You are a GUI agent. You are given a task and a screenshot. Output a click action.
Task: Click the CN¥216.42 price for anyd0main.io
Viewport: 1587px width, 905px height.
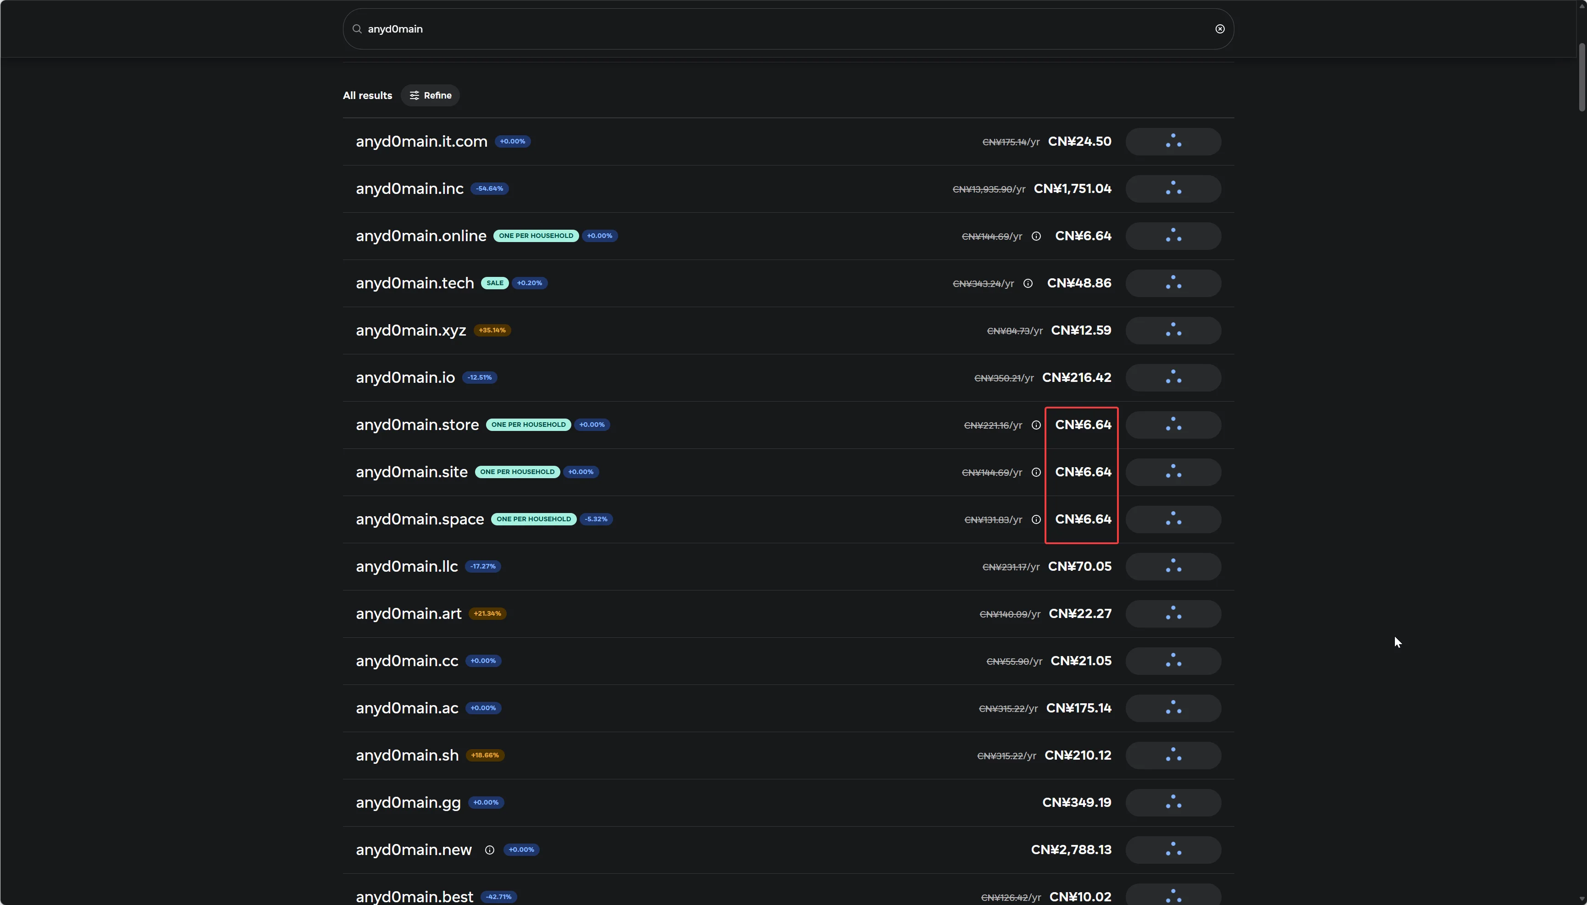click(x=1077, y=378)
